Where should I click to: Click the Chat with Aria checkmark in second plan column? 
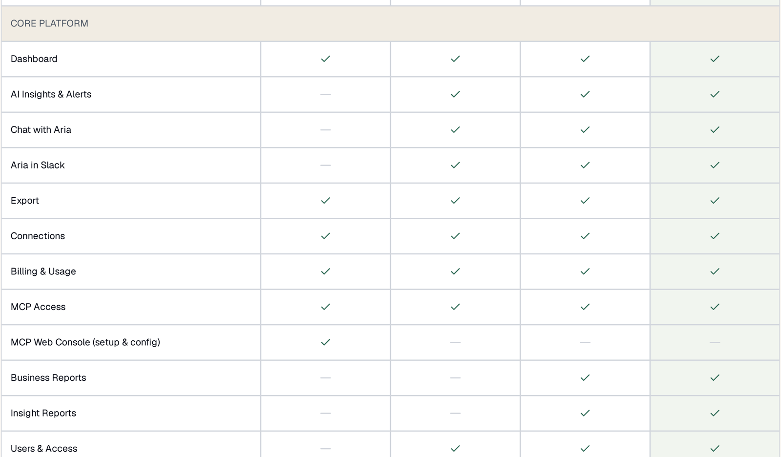(x=455, y=129)
